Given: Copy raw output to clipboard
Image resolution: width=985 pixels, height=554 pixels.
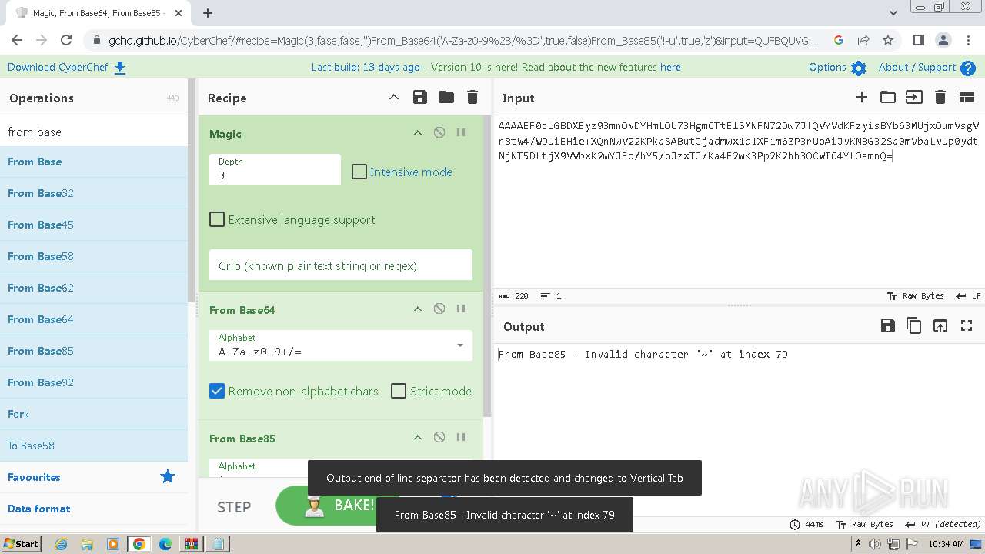Looking at the screenshot, I should pyautogui.click(x=913, y=325).
